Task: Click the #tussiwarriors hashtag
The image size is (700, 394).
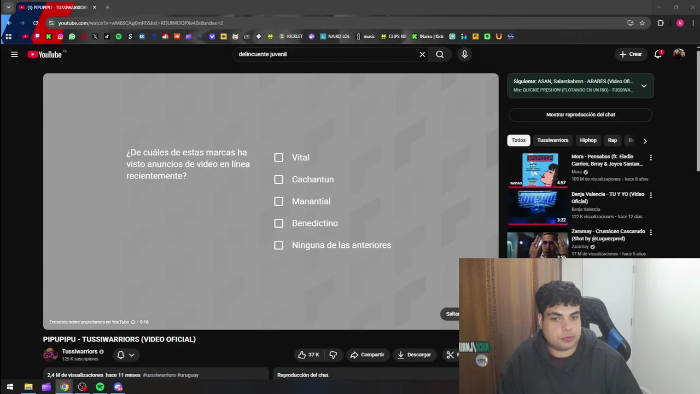Action: (x=159, y=375)
